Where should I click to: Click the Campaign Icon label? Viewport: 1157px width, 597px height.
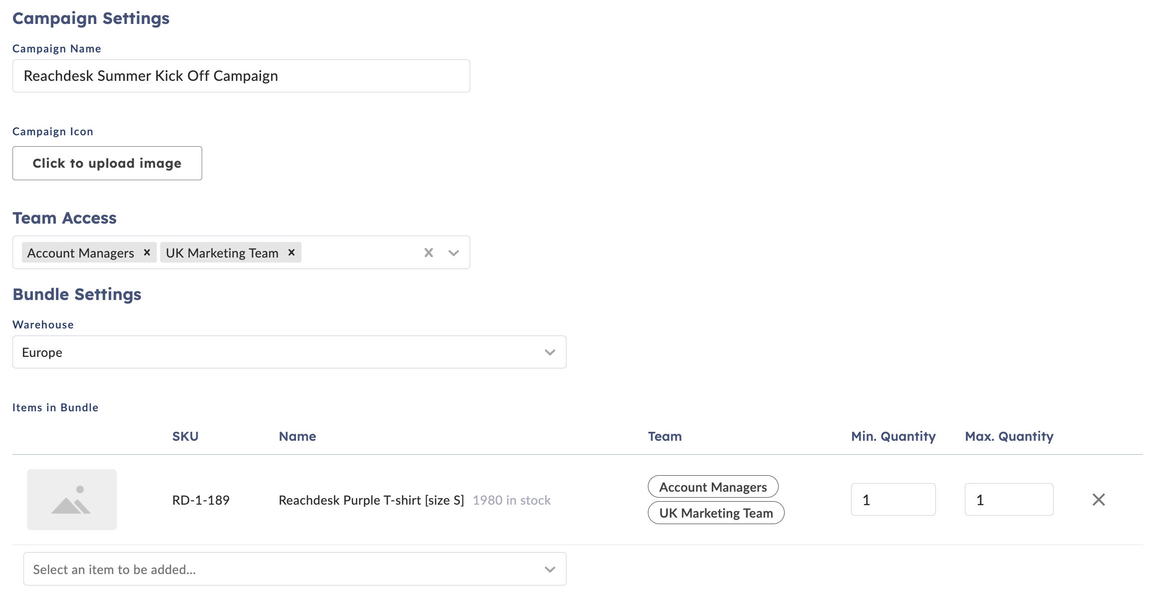pos(53,132)
